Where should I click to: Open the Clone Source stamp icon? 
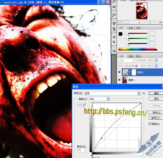[114, 29]
